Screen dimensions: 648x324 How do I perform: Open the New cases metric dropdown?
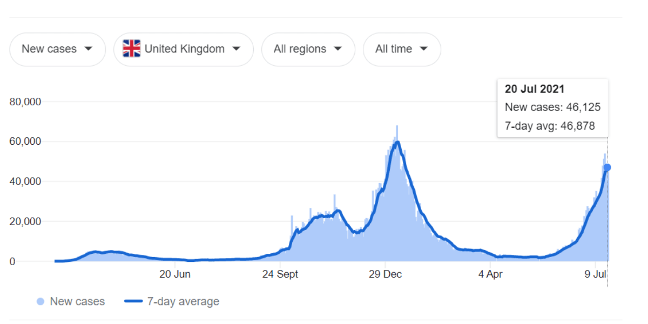(x=57, y=49)
